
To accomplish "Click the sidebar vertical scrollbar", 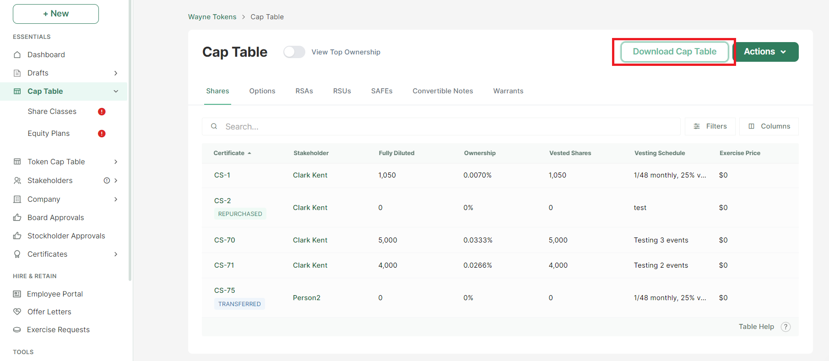I will point(130,140).
